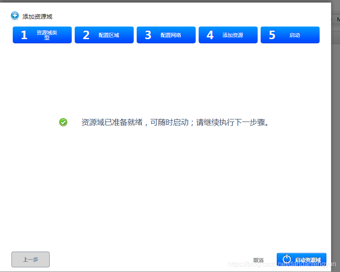Click the 取消 link
The width and height of the screenshot is (340, 272).
click(x=259, y=260)
